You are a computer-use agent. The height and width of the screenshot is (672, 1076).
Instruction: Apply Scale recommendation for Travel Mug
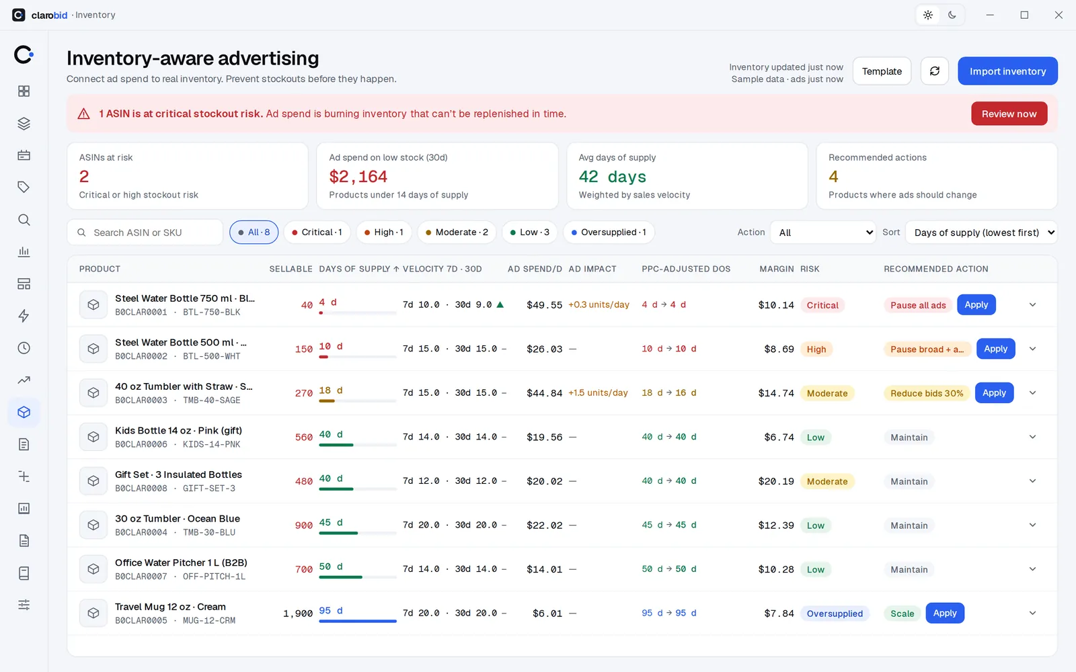(x=945, y=613)
